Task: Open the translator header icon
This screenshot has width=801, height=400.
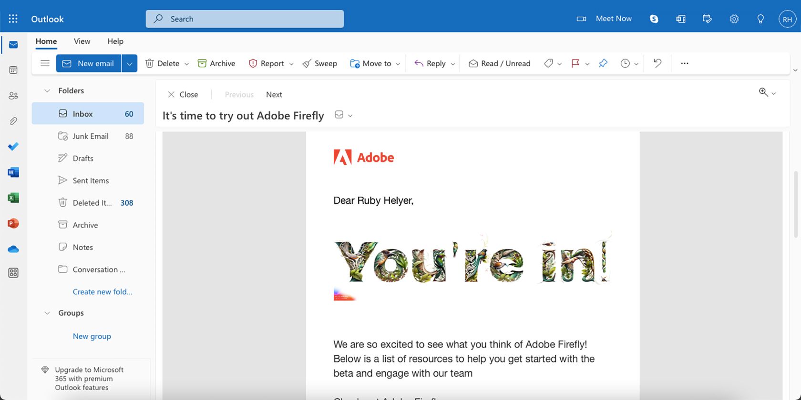Action: [681, 19]
